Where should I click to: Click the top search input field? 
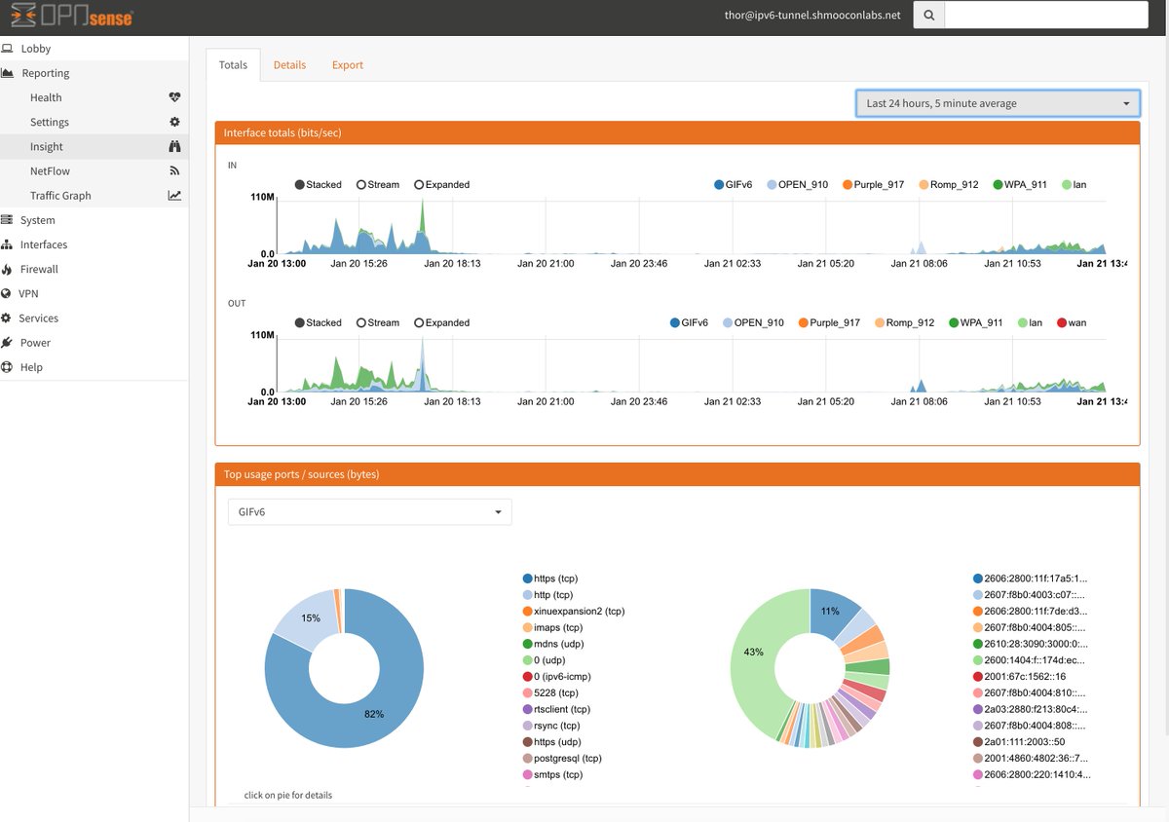(1046, 15)
